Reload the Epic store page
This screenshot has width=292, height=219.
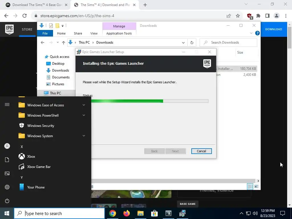tap(25, 16)
